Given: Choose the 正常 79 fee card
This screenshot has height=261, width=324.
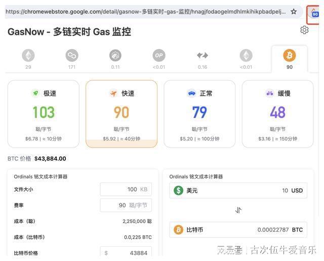Looking at the screenshot, I should pyautogui.click(x=199, y=114).
